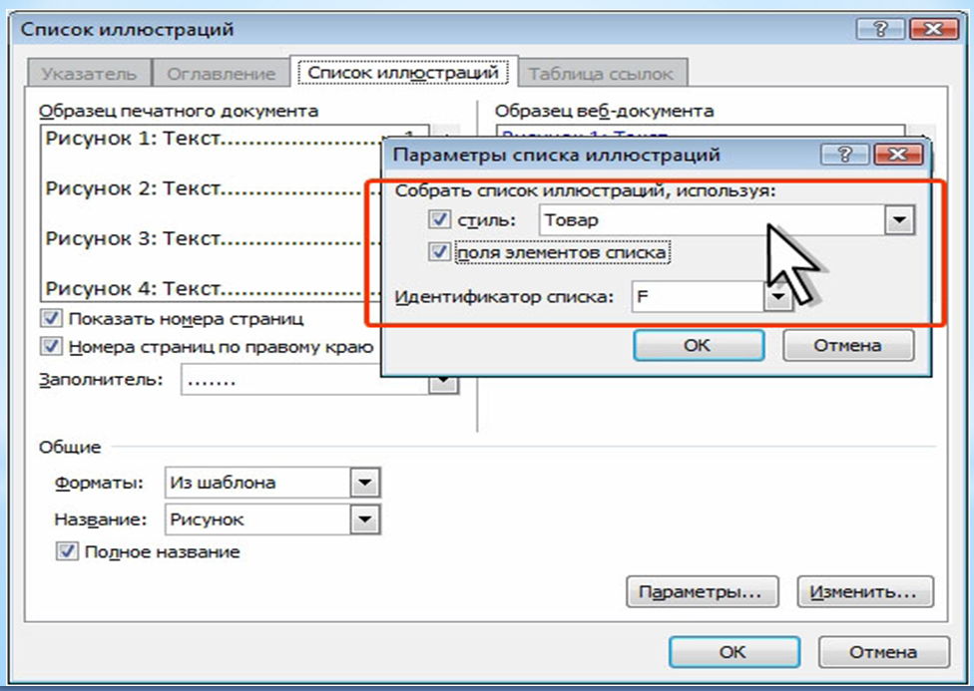Open the стиль dropdown showing Товар
Screen dimensions: 974x691
(x=899, y=220)
